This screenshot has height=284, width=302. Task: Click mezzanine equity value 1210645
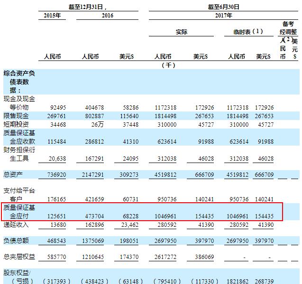pos(93,257)
